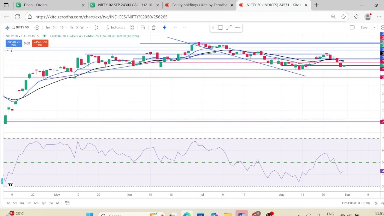Image resolution: width=384 pixels, height=216 pixels.
Task: Click the NIFTY 50 · 1D · INDICES legend title
Action: coord(22,36)
